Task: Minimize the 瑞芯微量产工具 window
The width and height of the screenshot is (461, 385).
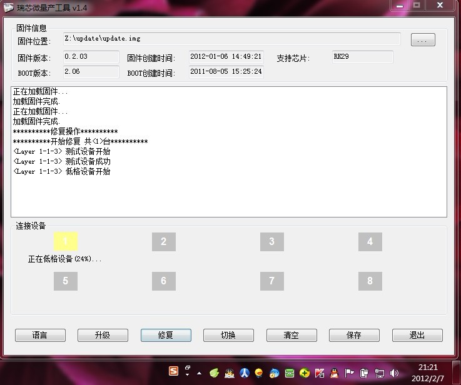Action: click(400, 6)
